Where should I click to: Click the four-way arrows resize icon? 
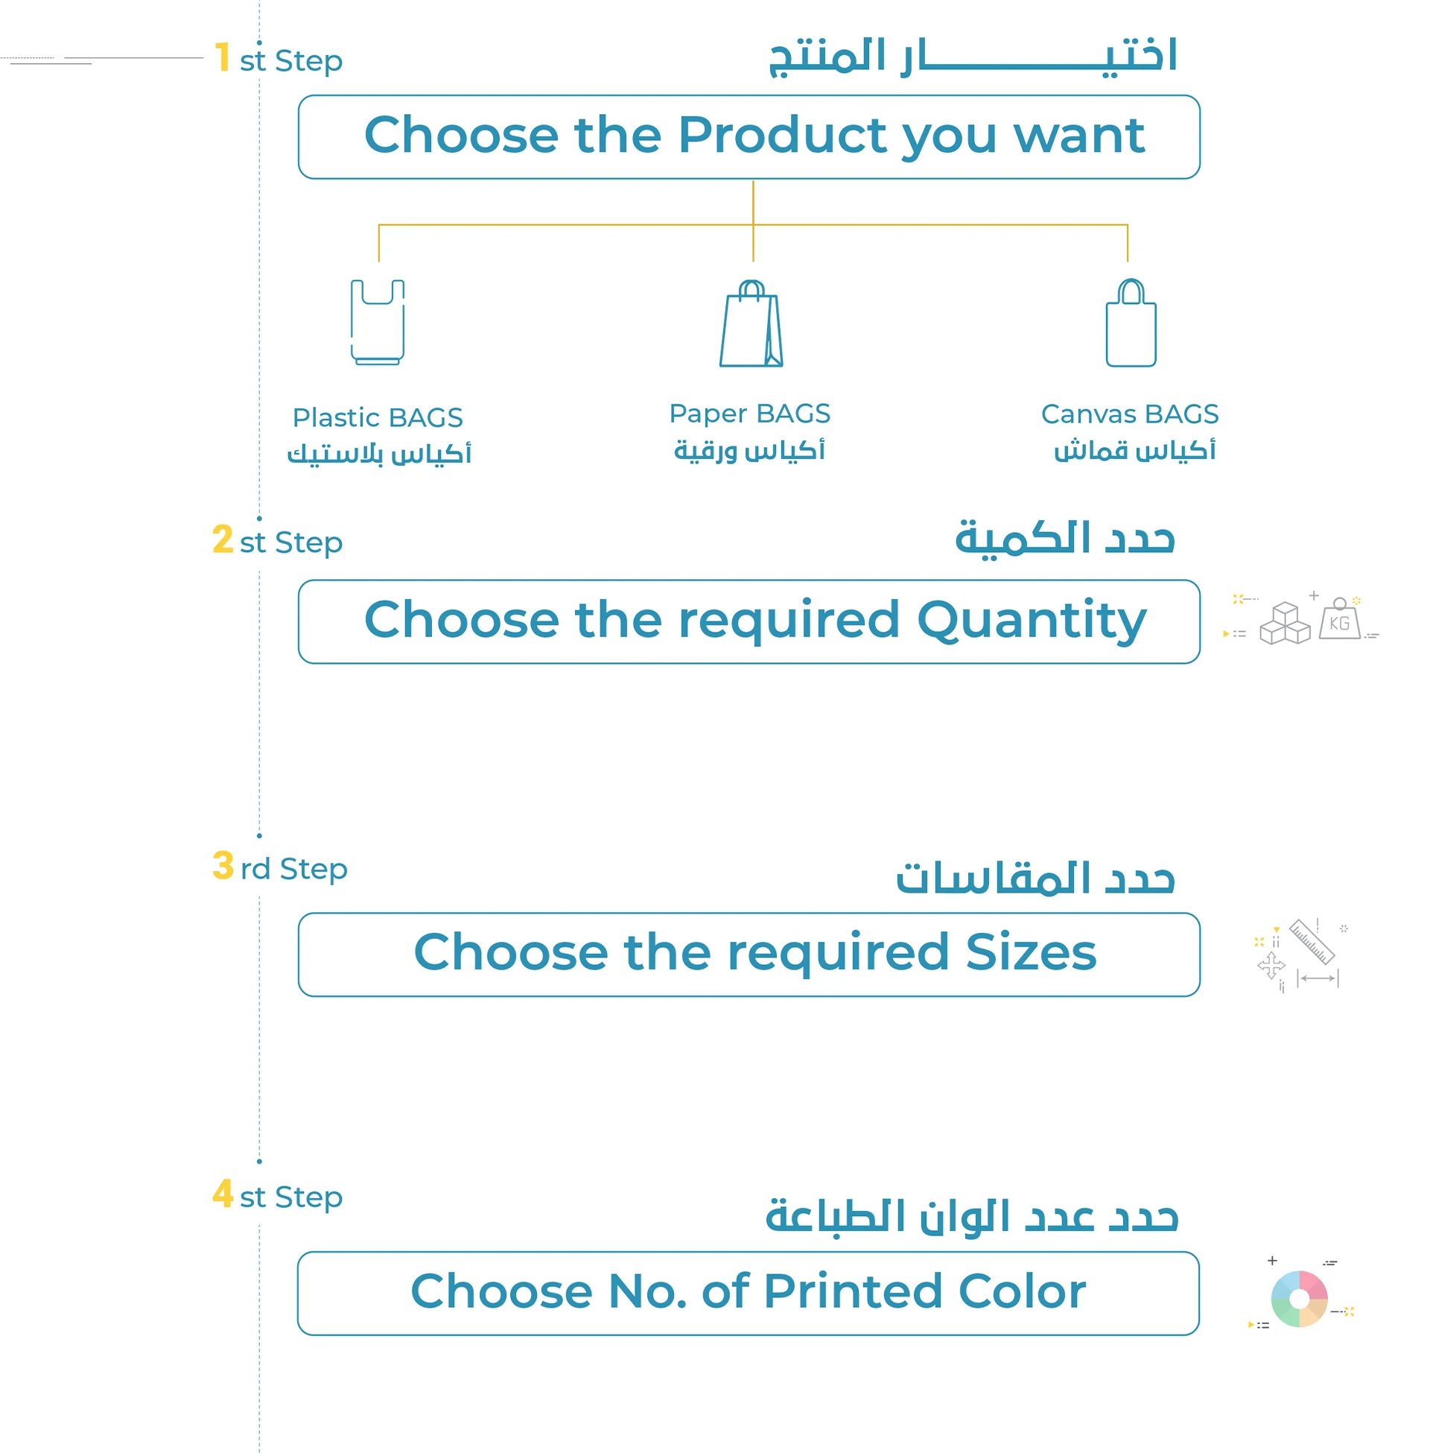1271,966
